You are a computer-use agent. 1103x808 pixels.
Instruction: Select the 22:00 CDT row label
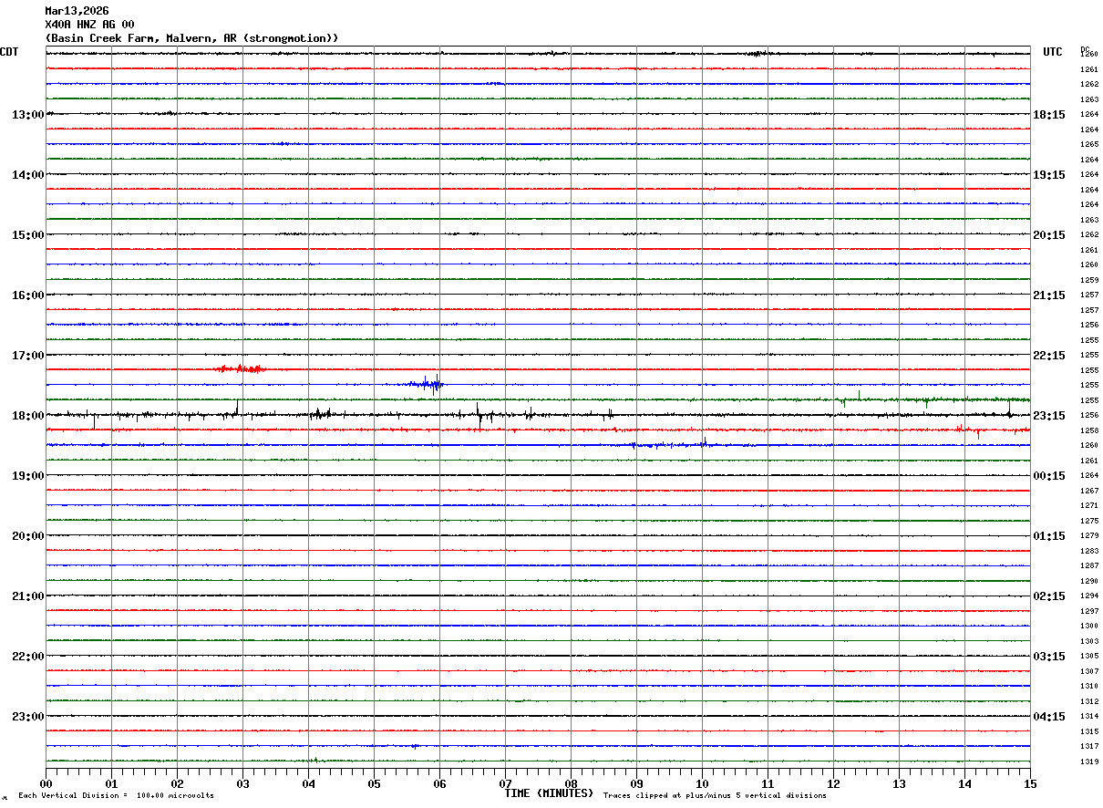[28, 657]
